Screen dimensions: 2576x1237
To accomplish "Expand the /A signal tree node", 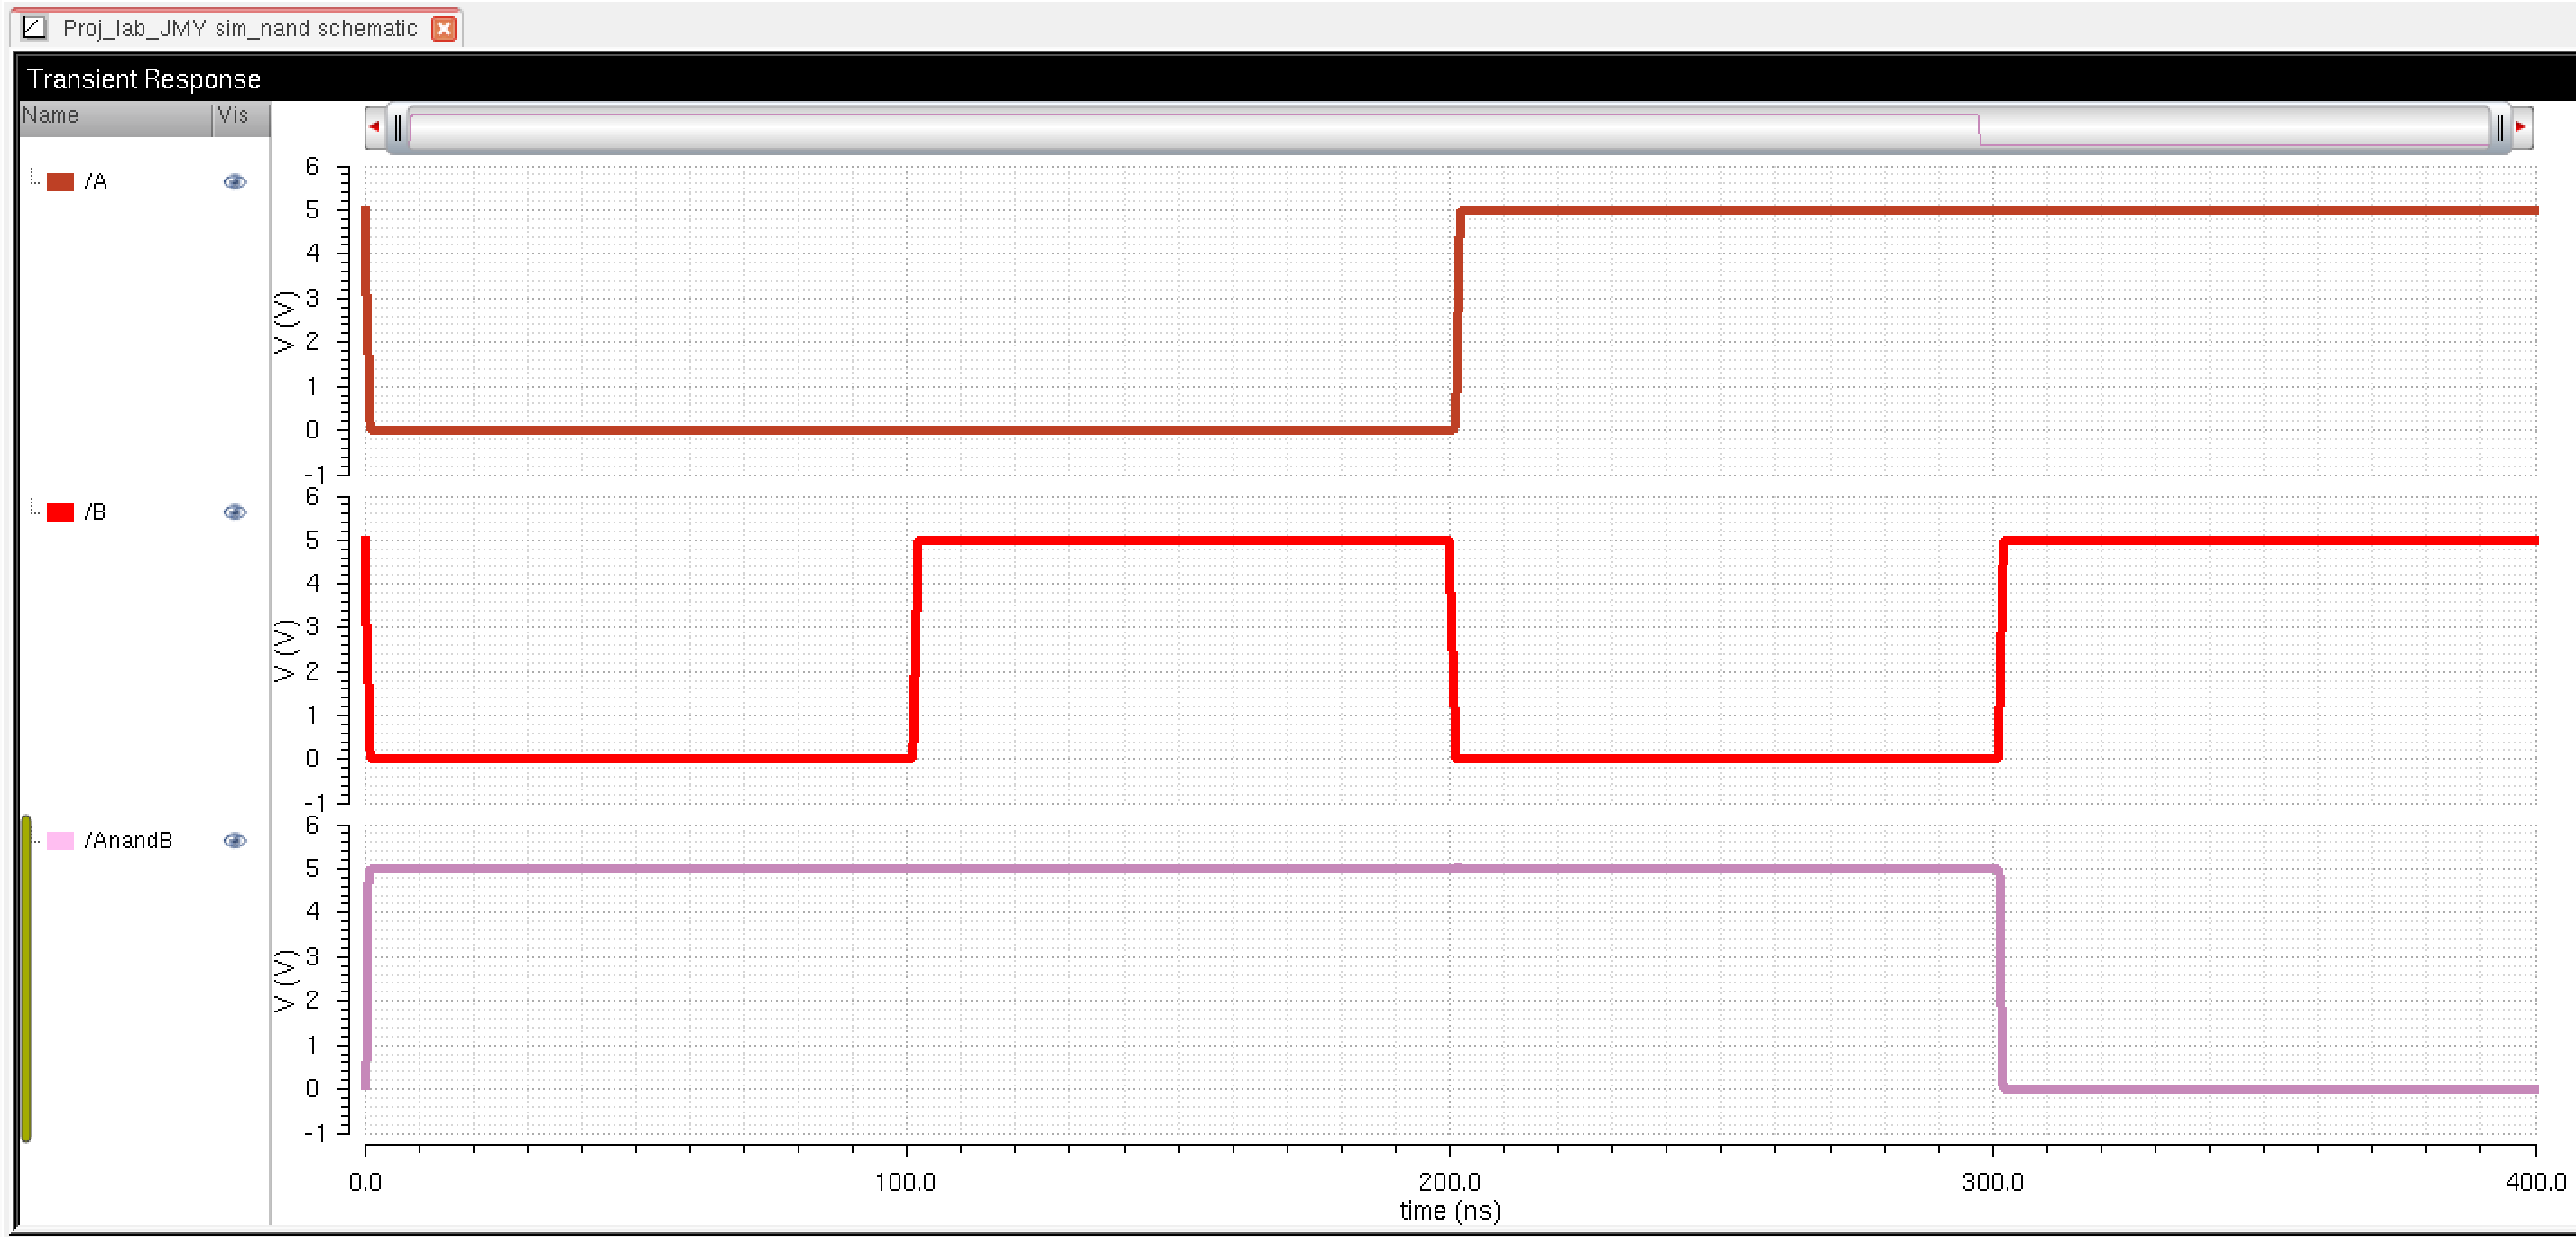I will pos(34,179).
